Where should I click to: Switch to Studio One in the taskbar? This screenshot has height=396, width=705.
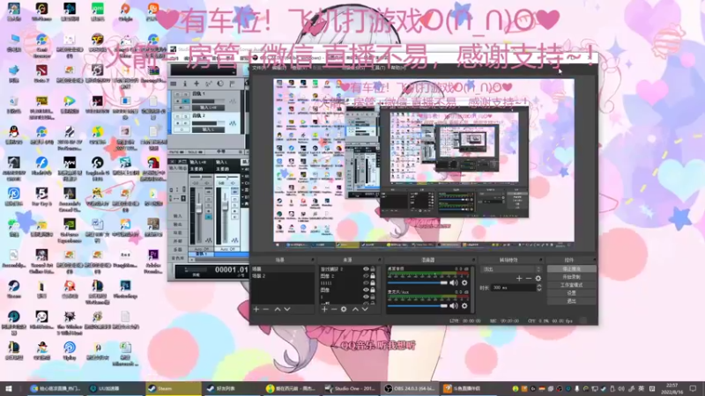point(351,388)
